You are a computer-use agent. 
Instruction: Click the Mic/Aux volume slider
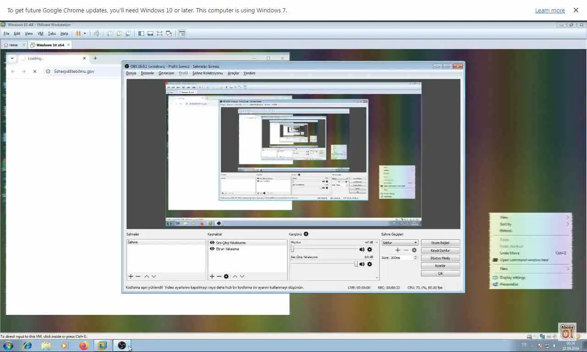[324, 249]
